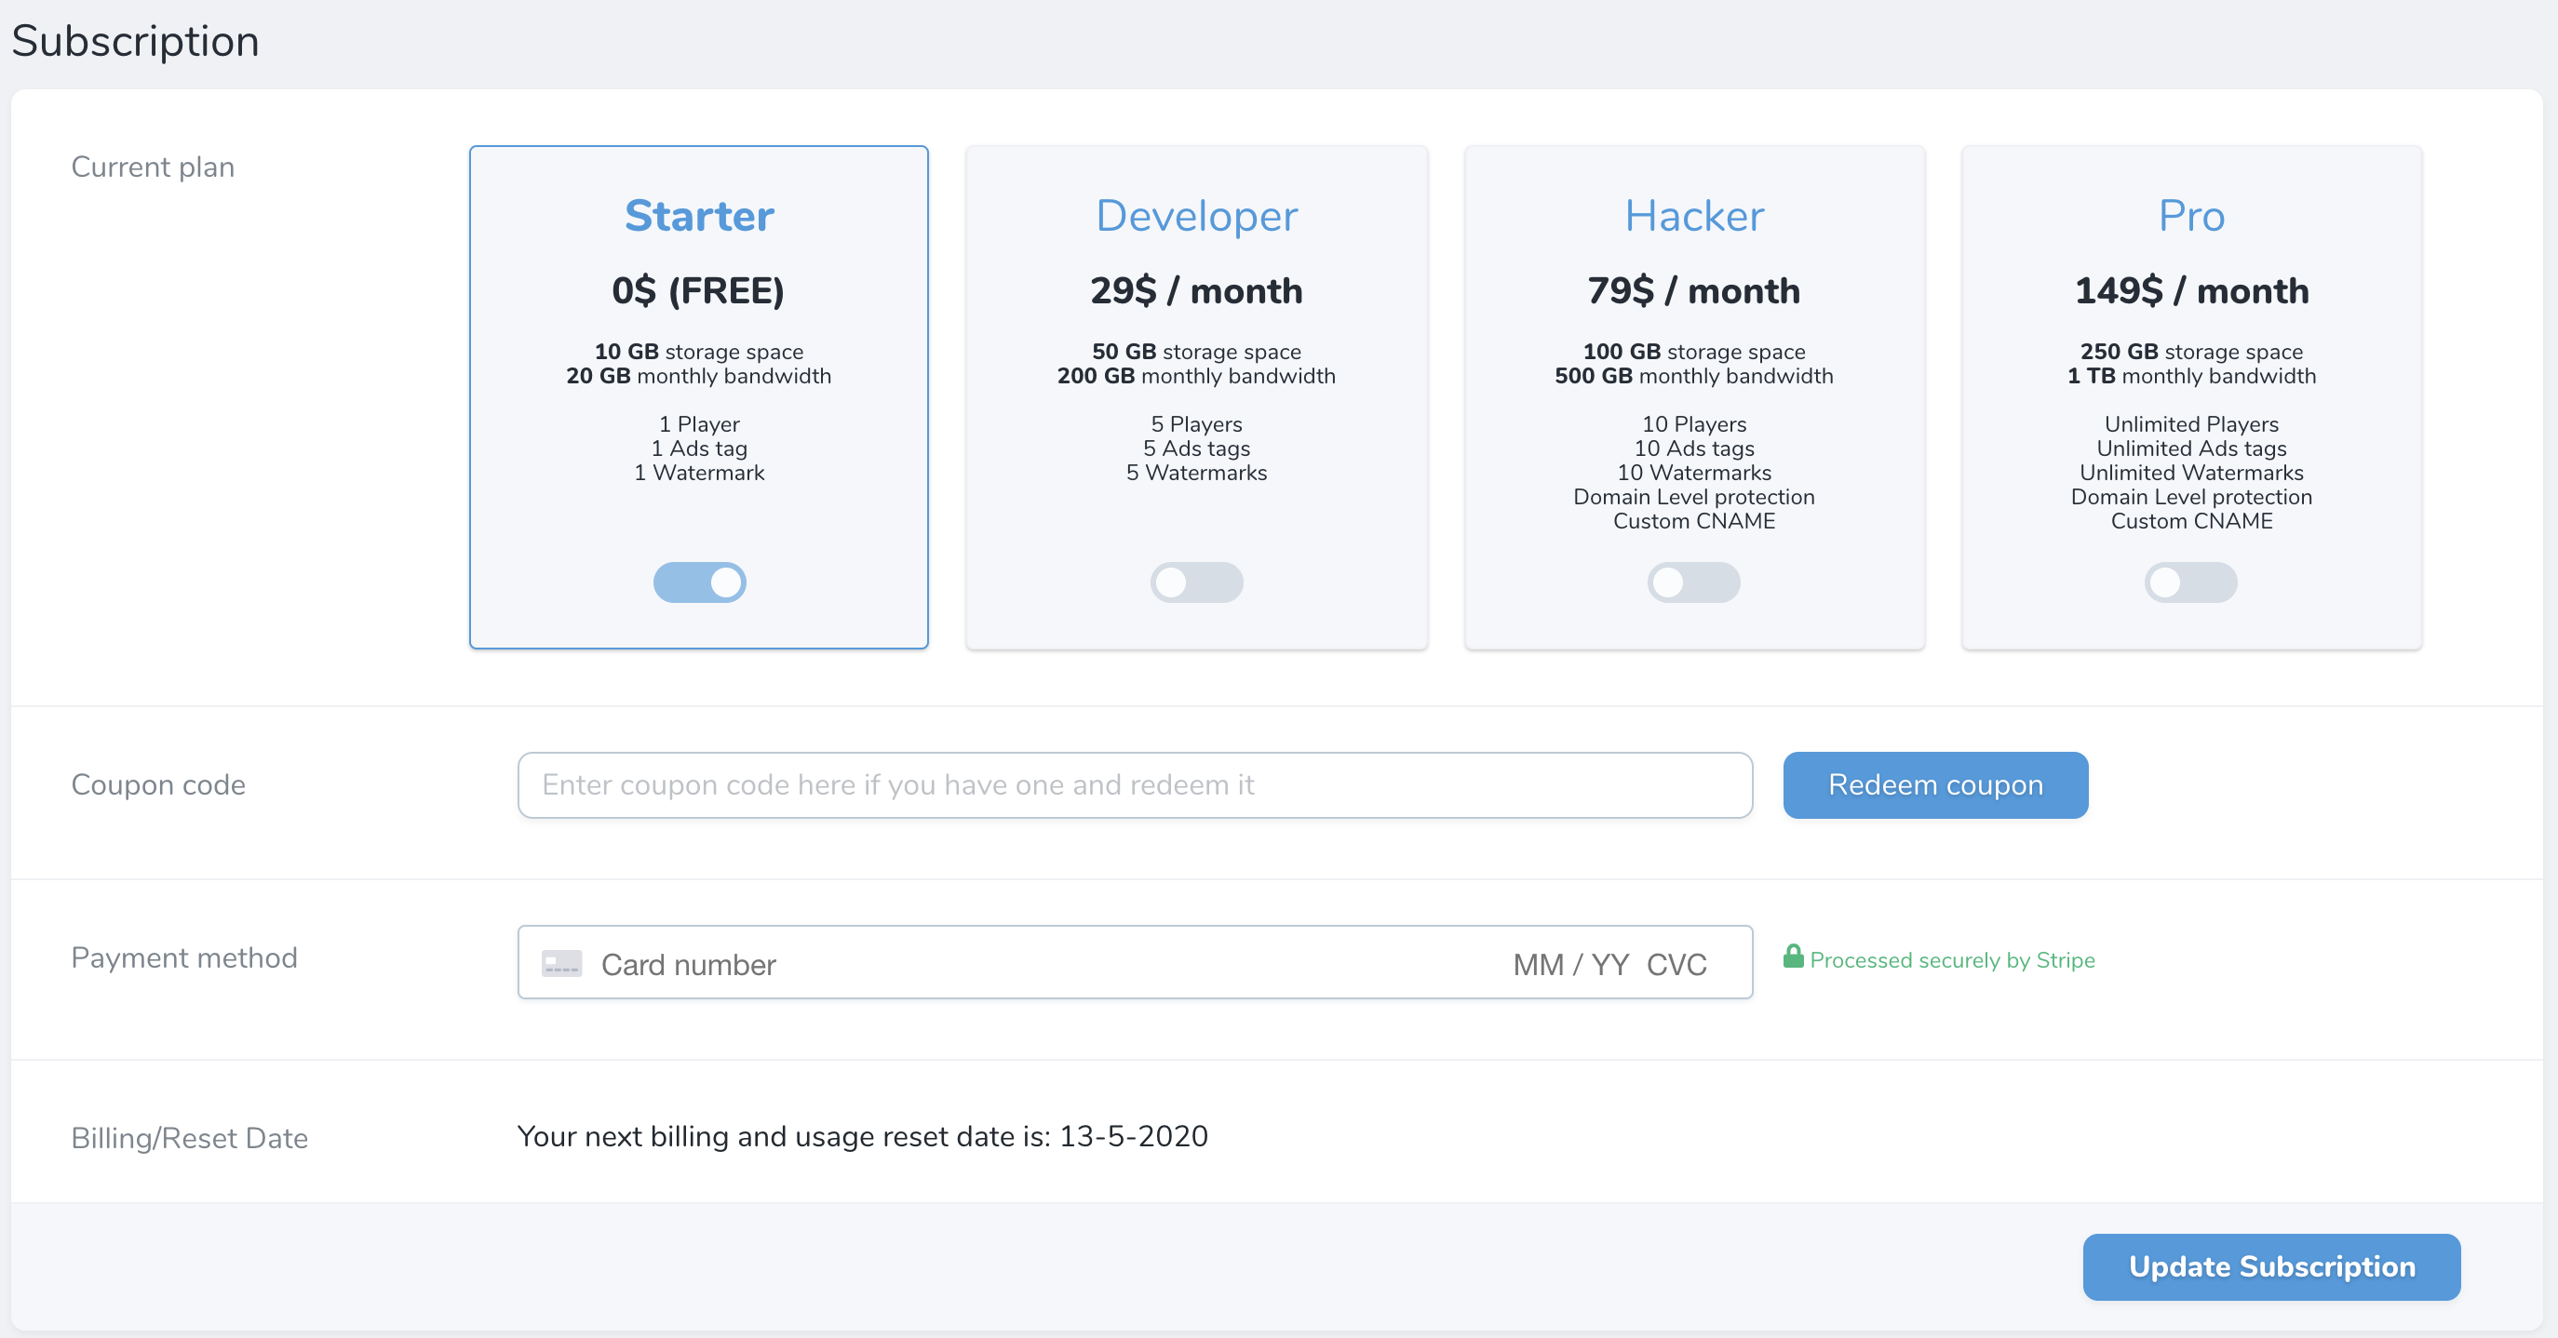Click the Developer plan title
Image resolution: width=2558 pixels, height=1338 pixels.
[1196, 215]
